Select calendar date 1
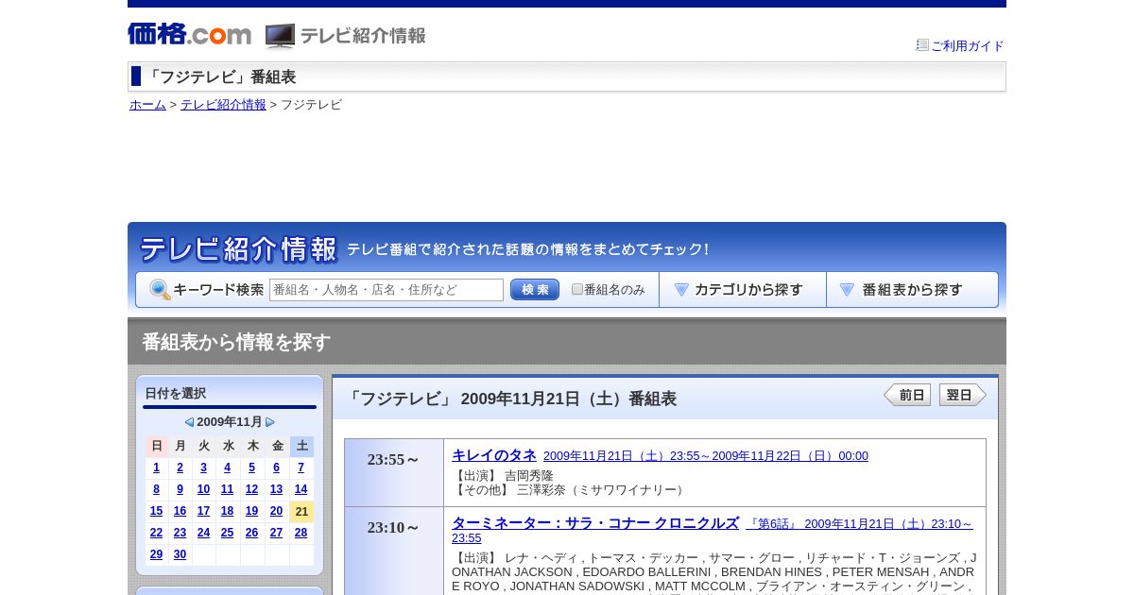Image resolution: width=1134 pixels, height=595 pixels. [x=156, y=467]
